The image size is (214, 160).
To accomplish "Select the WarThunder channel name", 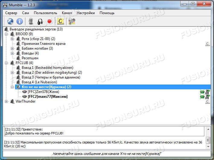I will point(26,101).
